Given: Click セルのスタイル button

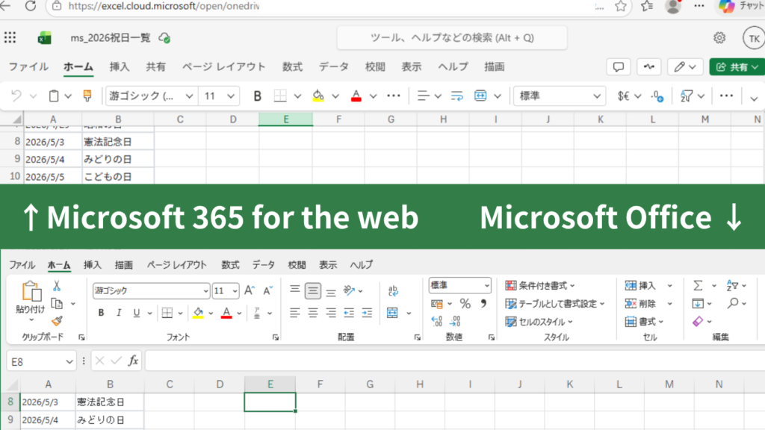Looking at the screenshot, I should click(539, 322).
